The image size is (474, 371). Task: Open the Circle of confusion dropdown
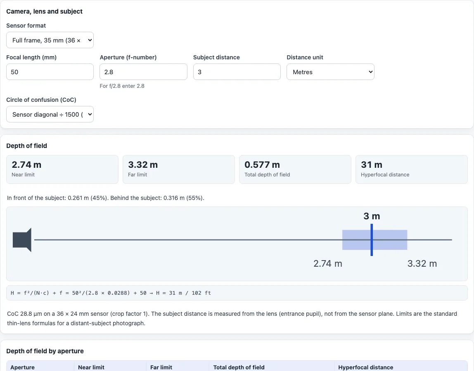click(x=50, y=115)
